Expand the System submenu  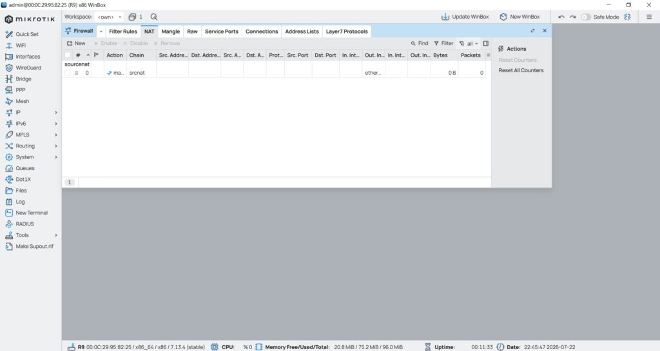pyautogui.click(x=56, y=157)
